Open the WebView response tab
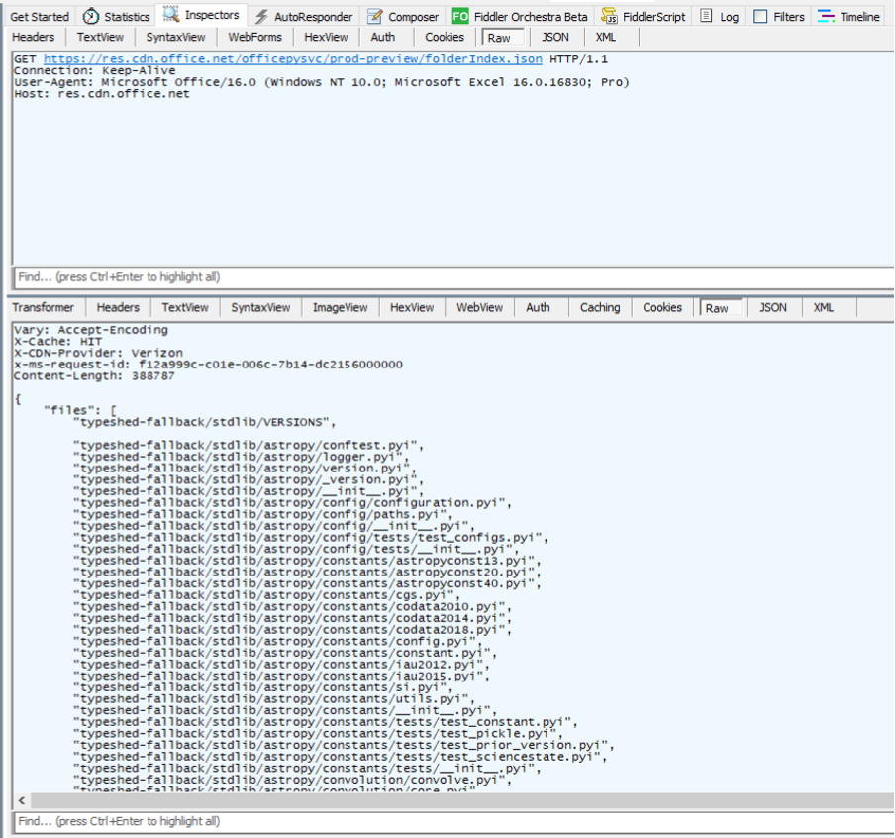This screenshot has width=895, height=838. [x=479, y=307]
